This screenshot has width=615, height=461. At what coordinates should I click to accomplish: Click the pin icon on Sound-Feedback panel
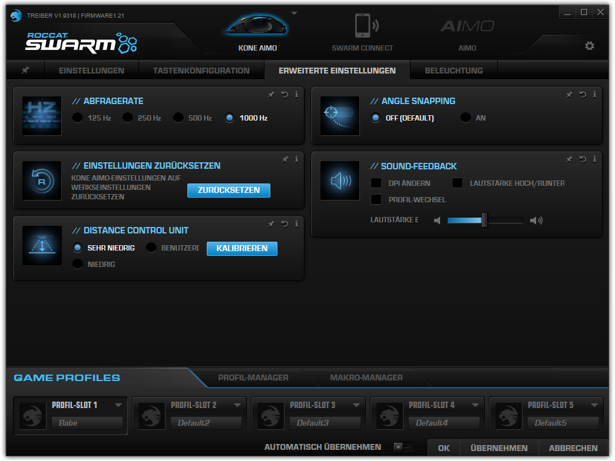(568, 159)
